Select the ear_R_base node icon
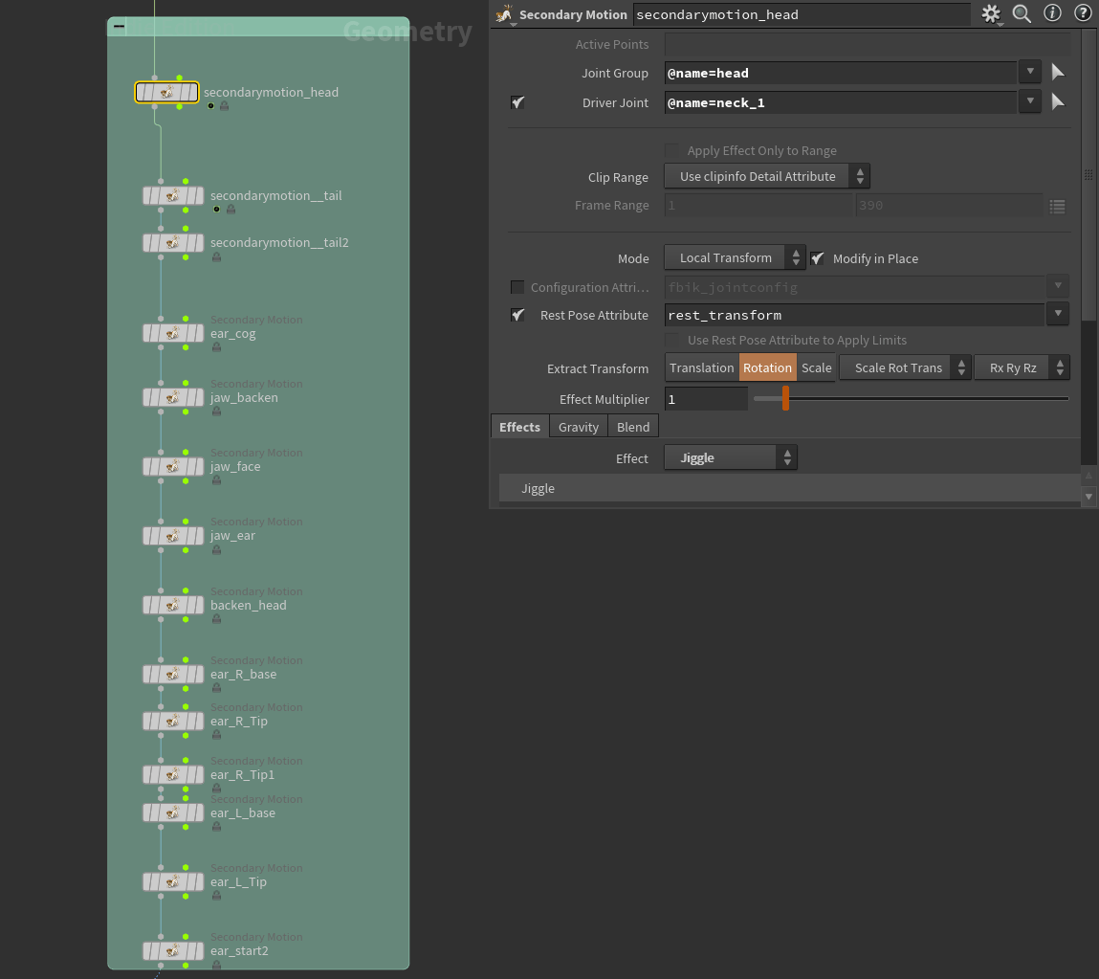The height and width of the screenshot is (979, 1099). coord(172,674)
